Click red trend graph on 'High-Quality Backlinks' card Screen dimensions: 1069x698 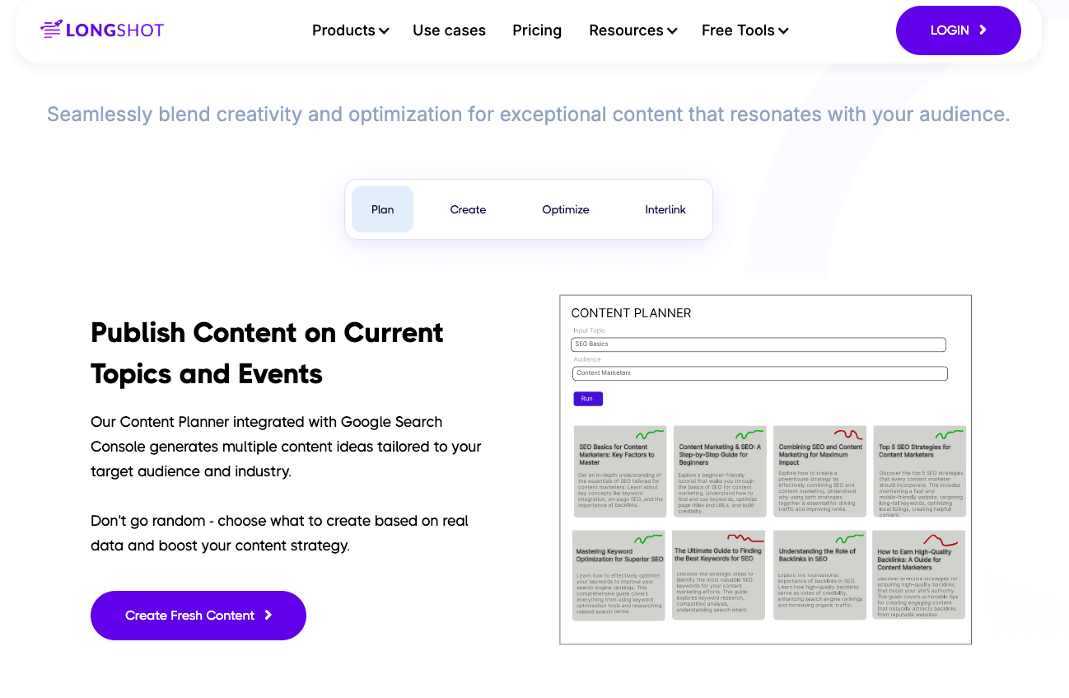941,541
